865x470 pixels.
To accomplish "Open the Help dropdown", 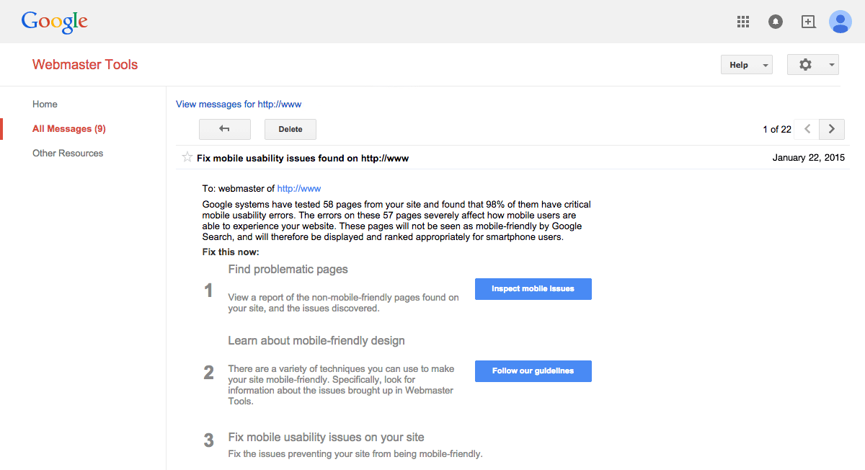I will tap(747, 64).
